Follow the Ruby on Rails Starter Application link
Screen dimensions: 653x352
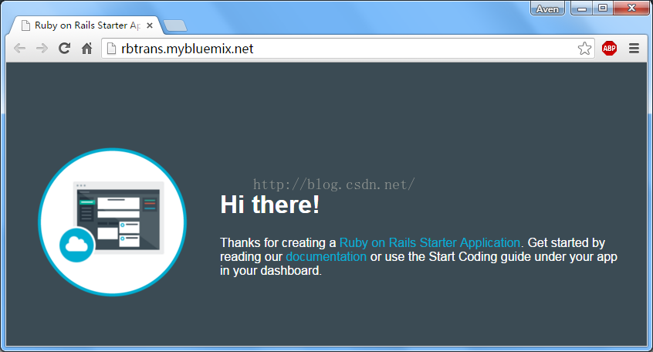click(x=430, y=242)
